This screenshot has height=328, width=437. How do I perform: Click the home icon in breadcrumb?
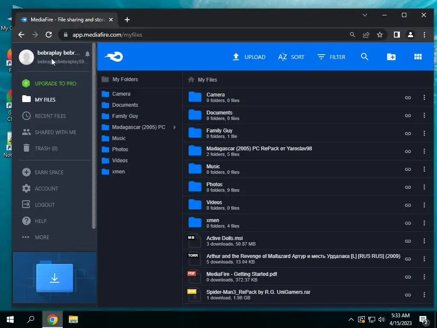[x=191, y=79]
